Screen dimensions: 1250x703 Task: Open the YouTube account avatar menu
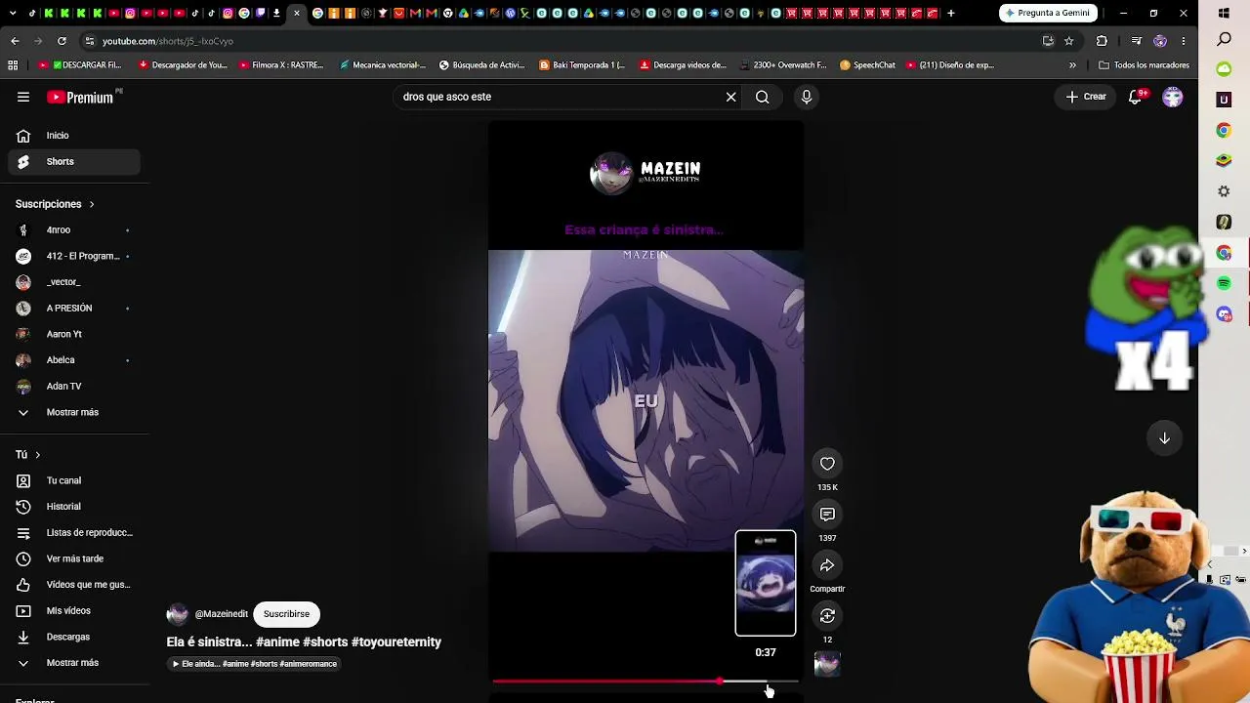click(x=1173, y=97)
